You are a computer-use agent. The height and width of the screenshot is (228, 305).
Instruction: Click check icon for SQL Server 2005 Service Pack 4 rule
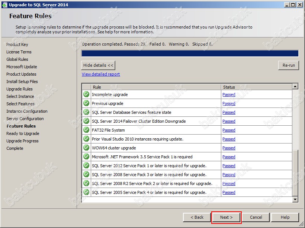click(x=86, y=192)
